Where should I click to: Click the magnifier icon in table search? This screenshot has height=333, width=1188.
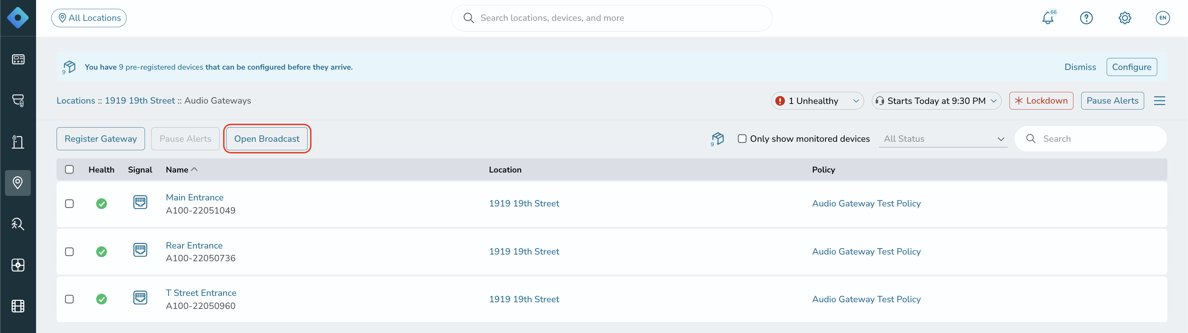tap(1031, 138)
